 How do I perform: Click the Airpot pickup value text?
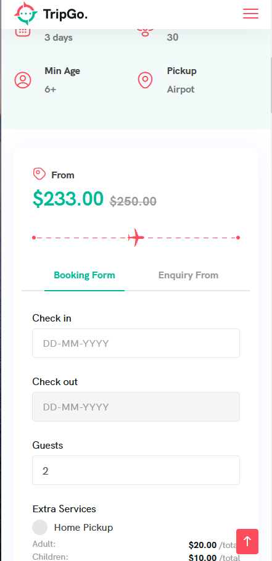[x=181, y=89]
